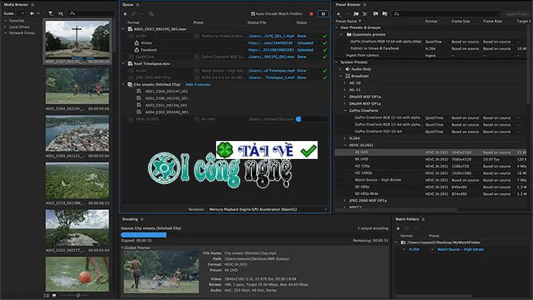Click Hide 4 sources link
Image resolution: width=533 pixels, height=300 pixels.
click(x=198, y=84)
